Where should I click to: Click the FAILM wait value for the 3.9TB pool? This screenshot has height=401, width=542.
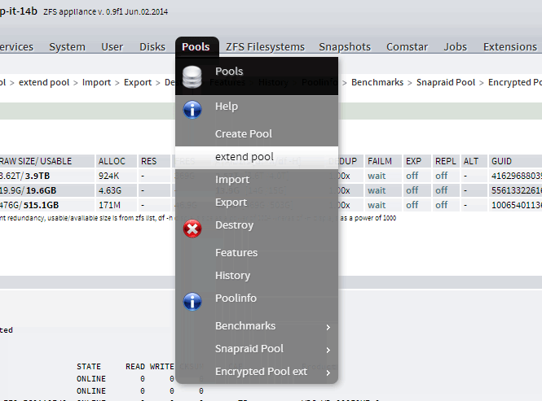tap(377, 176)
